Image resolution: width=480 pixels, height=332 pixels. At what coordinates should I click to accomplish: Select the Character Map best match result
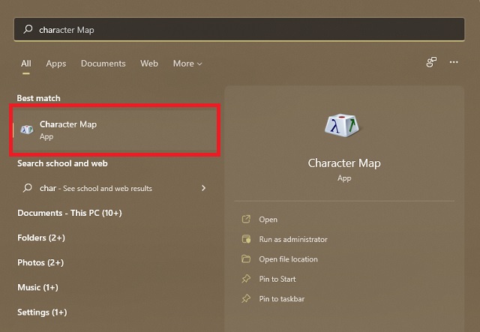(x=115, y=130)
